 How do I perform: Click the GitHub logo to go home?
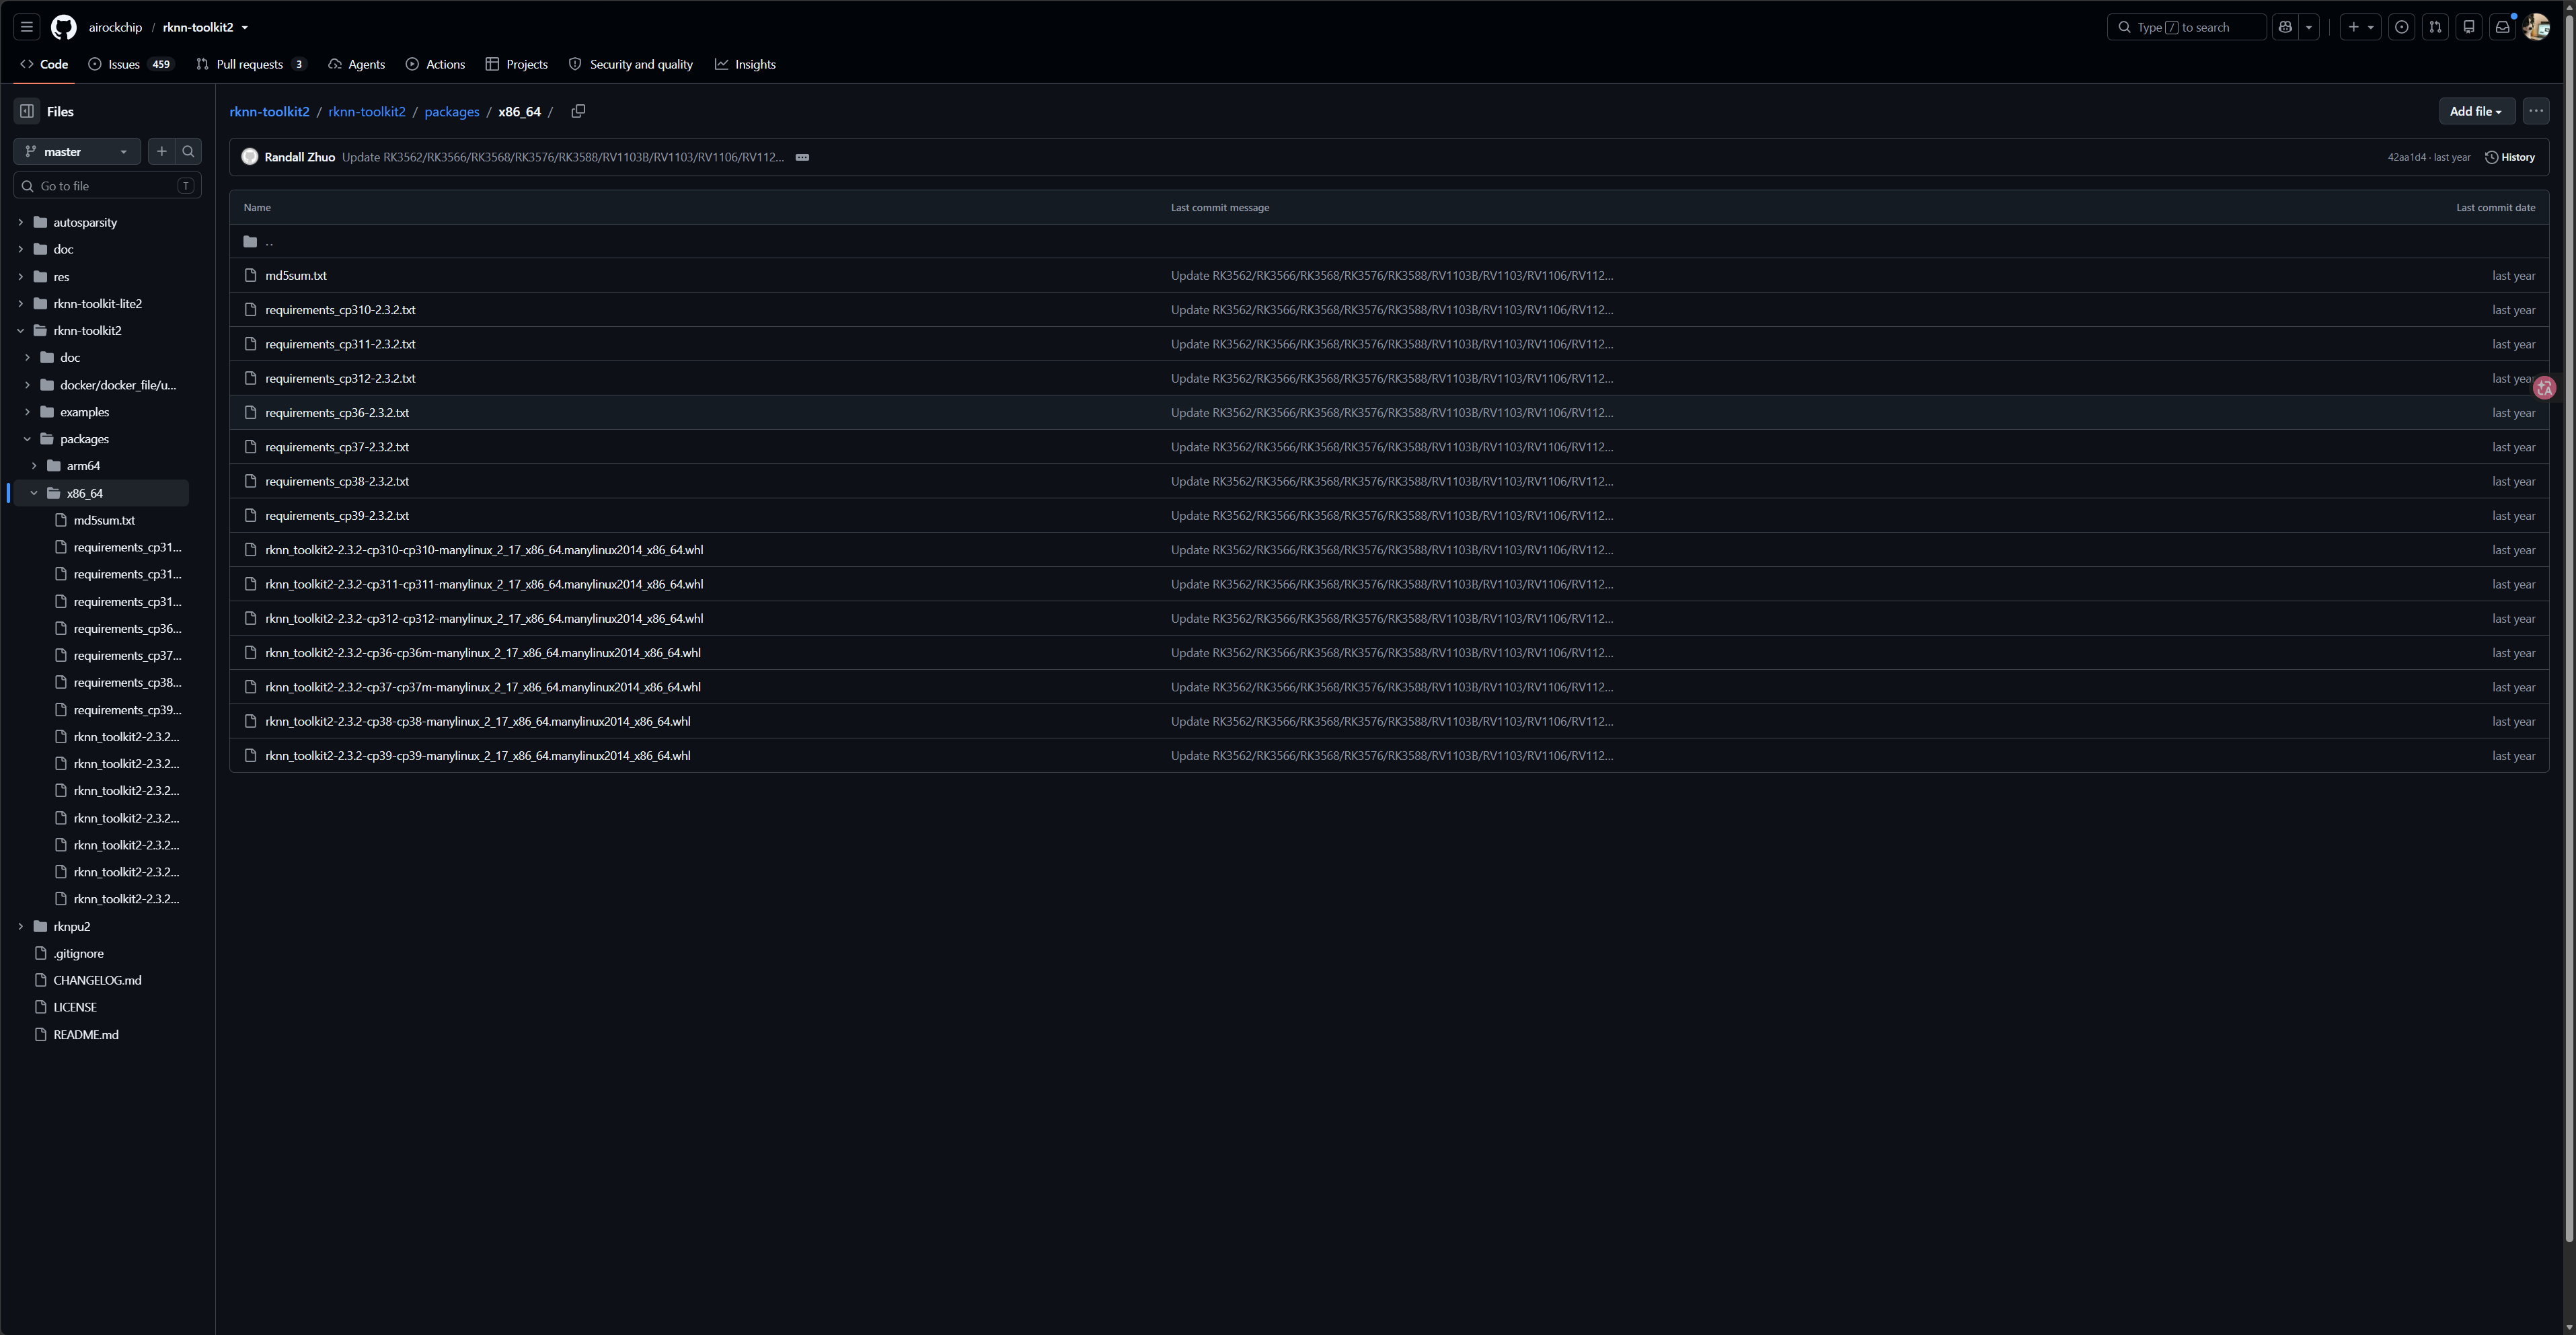pyautogui.click(x=64, y=27)
